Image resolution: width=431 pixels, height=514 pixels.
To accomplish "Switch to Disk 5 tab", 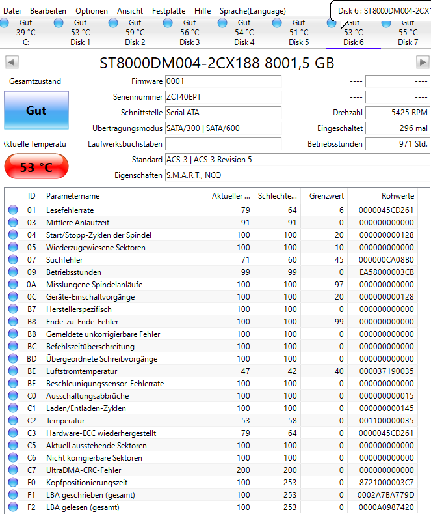I will [298, 32].
